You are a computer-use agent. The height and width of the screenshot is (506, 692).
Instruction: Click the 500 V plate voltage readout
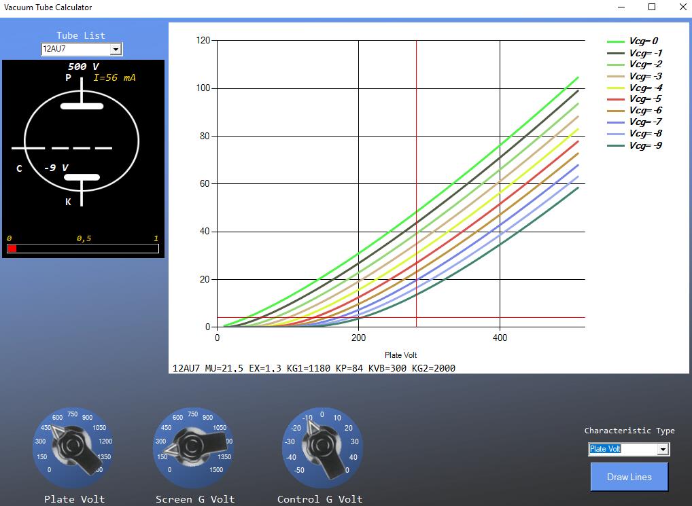83,67
